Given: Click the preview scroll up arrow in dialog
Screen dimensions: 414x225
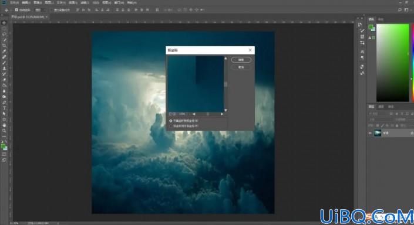Looking at the screenshot, I should coord(225,58).
